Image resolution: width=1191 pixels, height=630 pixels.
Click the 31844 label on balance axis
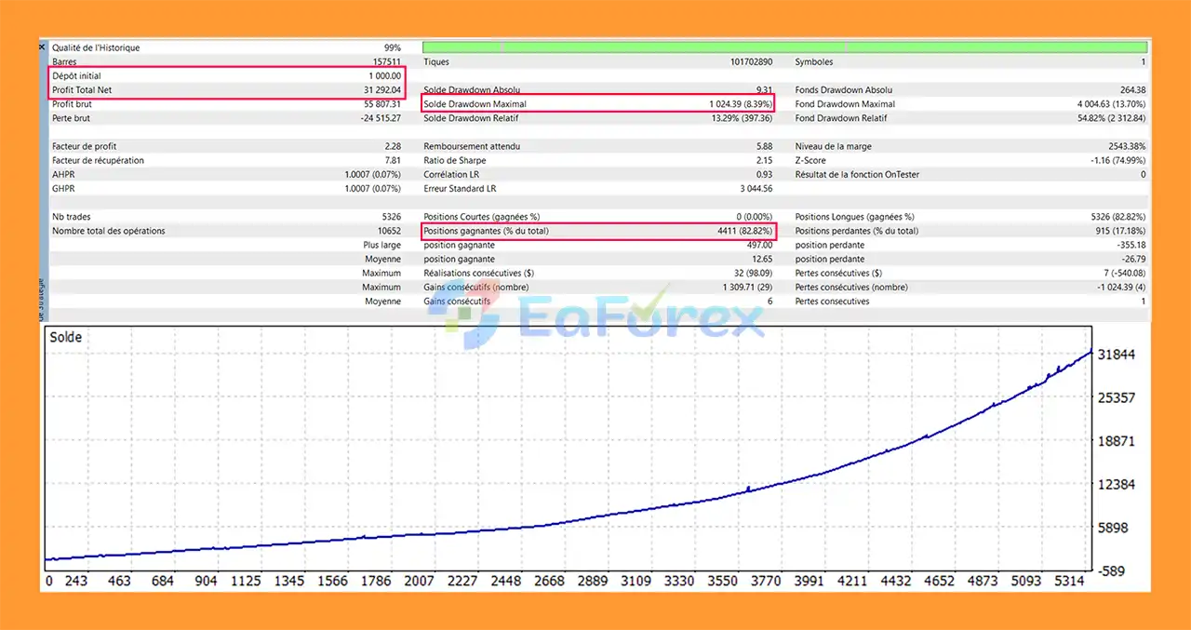[x=1116, y=355]
